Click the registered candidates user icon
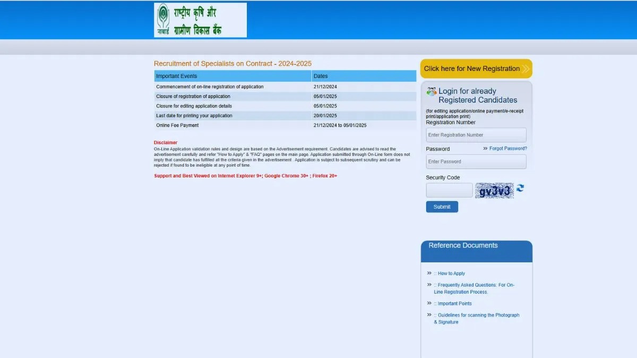Viewport: 637px width, 358px height. coord(432,91)
